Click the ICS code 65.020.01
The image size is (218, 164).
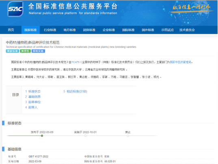[x=110, y=161]
